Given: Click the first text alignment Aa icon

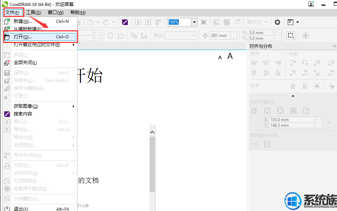Looking at the screenshot, I should 293,86.
